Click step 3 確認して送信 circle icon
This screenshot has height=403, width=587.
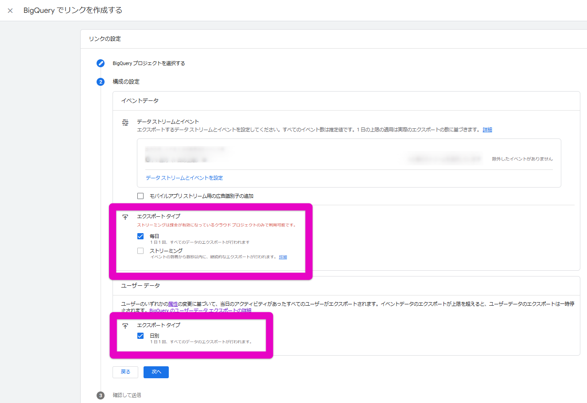(x=101, y=395)
